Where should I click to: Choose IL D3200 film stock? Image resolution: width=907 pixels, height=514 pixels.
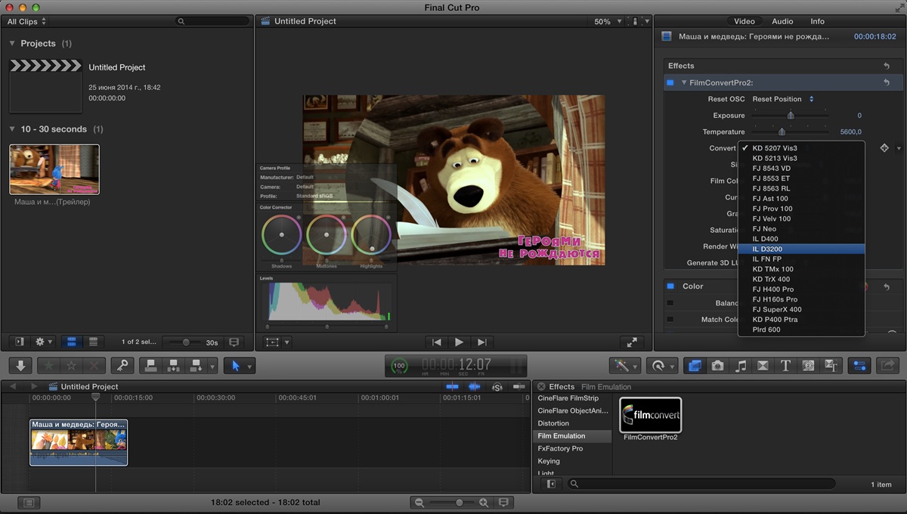tap(801, 249)
